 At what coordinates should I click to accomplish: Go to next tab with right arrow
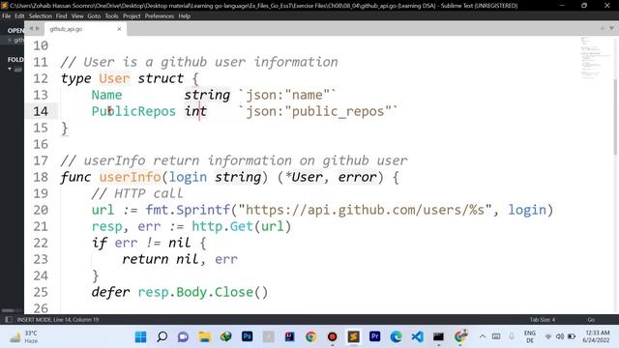point(38,28)
